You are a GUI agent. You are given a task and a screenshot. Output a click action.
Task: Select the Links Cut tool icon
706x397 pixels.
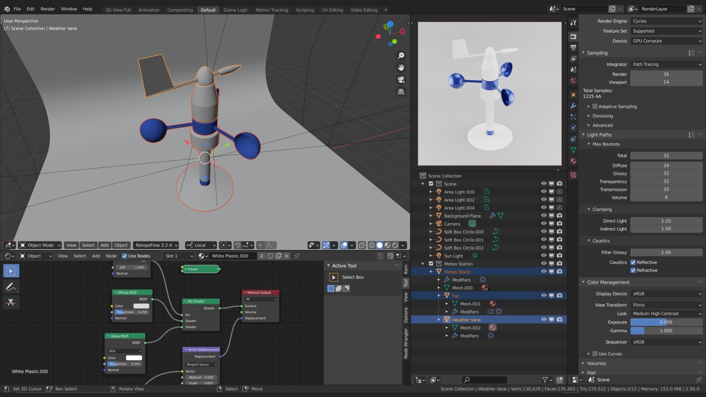(11, 302)
